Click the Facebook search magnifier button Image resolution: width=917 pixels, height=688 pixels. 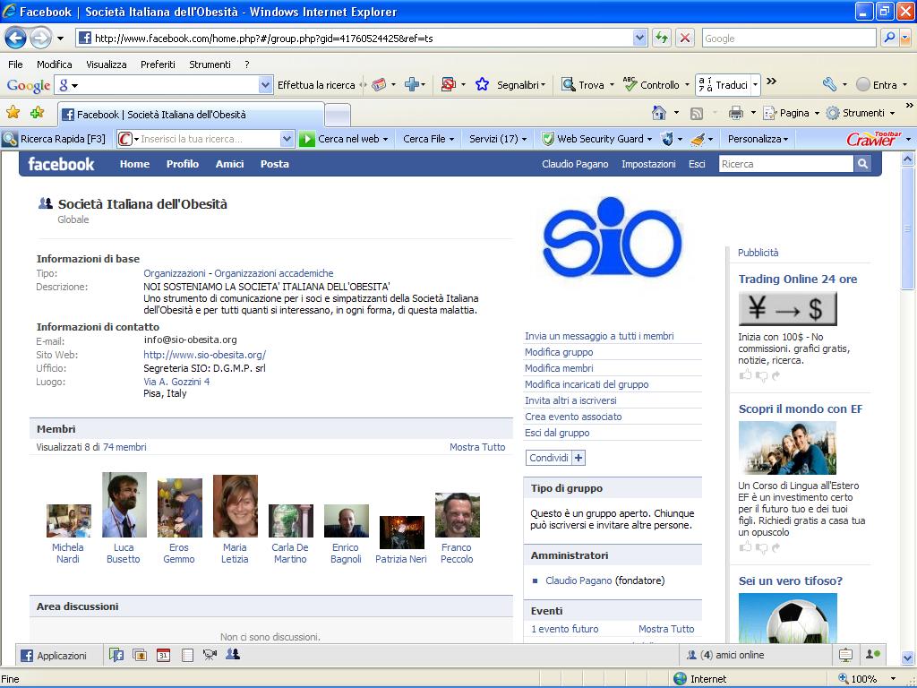click(862, 164)
